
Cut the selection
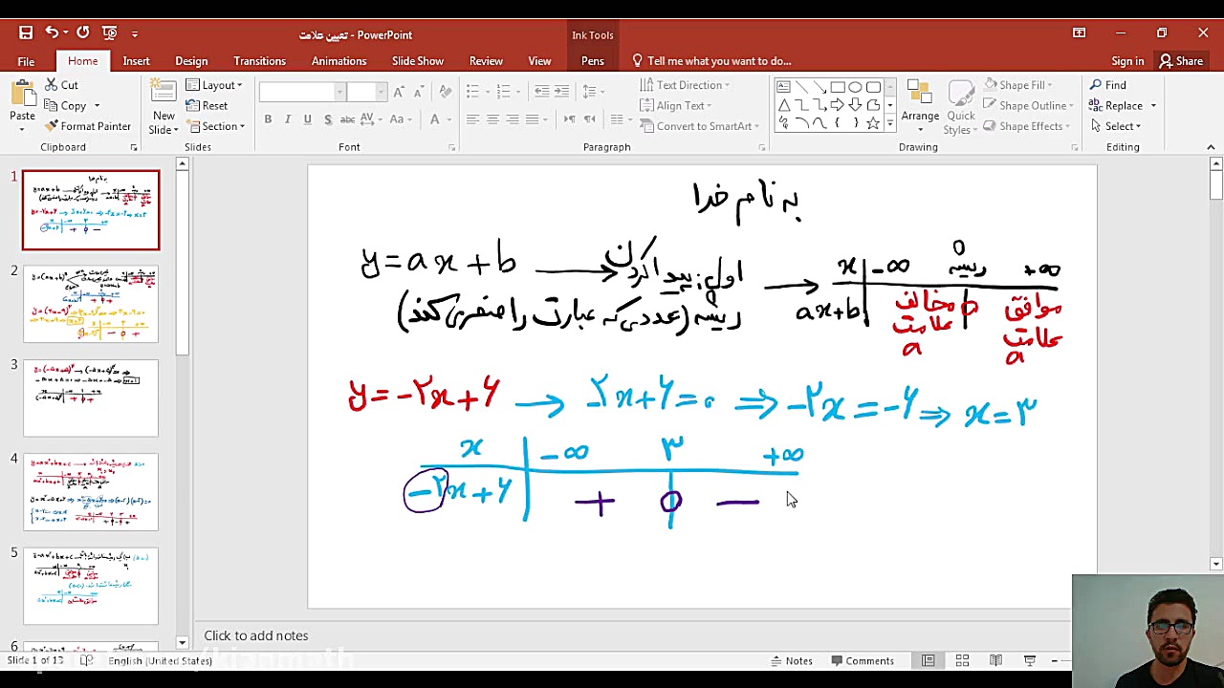[62, 85]
